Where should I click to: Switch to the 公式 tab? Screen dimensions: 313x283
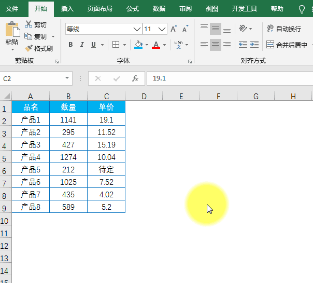[133, 9]
